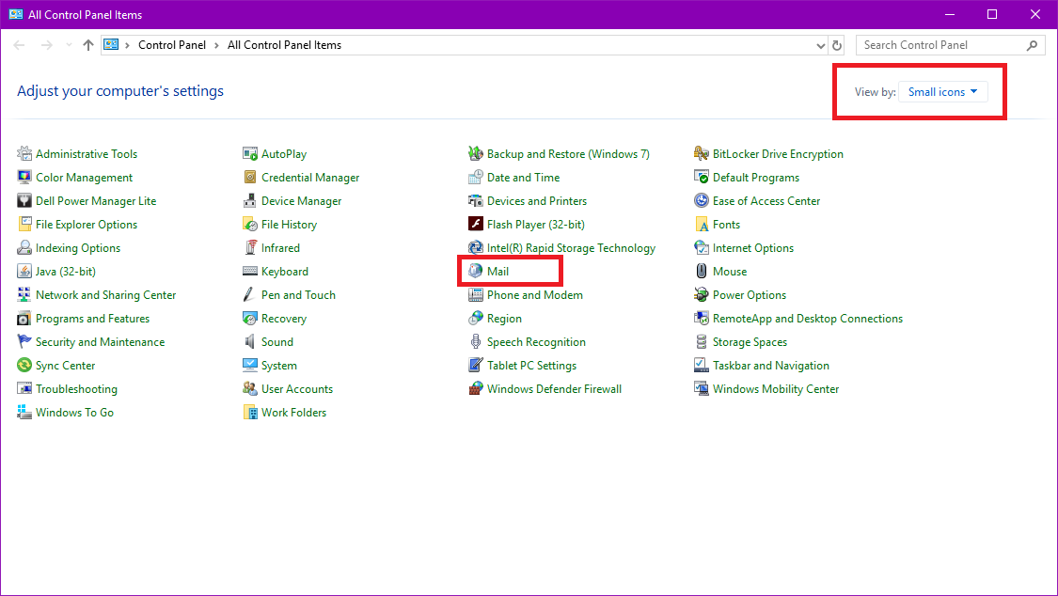1058x596 pixels.
Task: Open the Tablet PC Settings link
Action: click(531, 366)
